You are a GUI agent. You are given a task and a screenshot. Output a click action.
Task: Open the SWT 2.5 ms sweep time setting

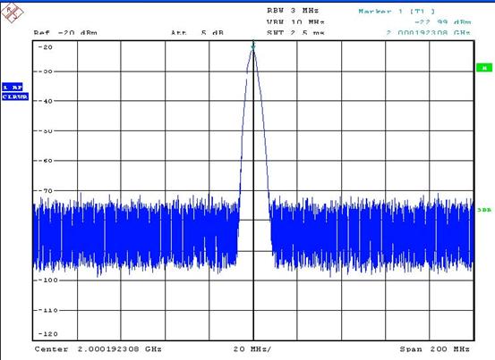[295, 32]
